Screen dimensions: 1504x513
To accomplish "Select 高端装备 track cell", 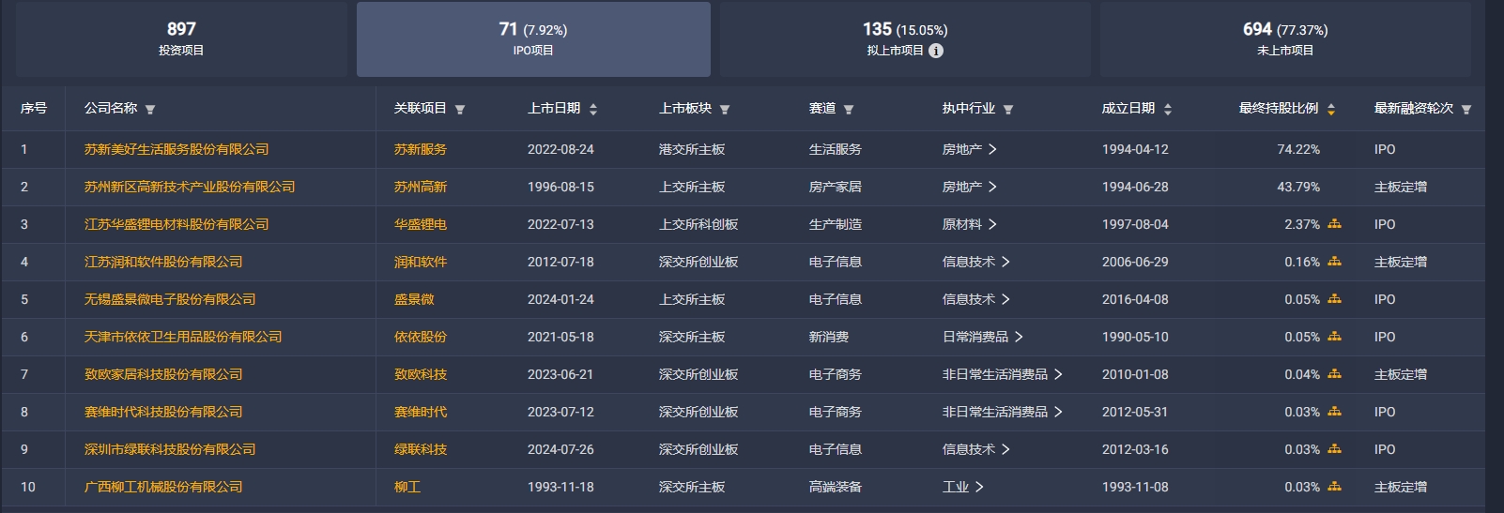I will click(x=836, y=487).
